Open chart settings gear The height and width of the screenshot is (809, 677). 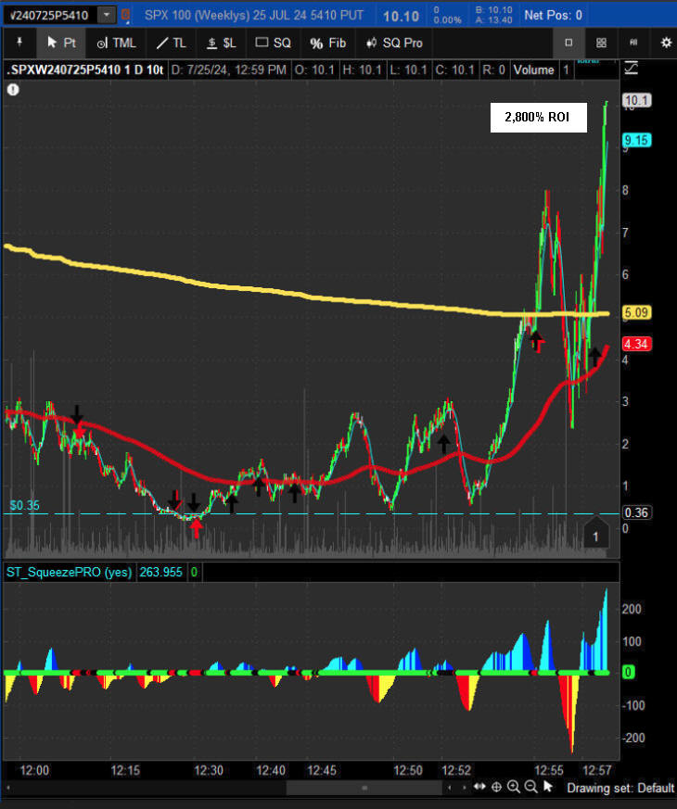(x=665, y=43)
